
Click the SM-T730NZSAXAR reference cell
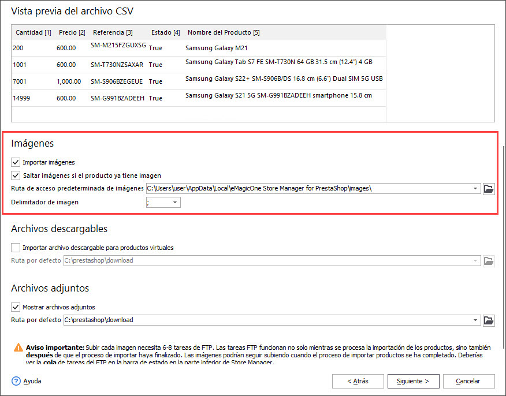coord(117,65)
